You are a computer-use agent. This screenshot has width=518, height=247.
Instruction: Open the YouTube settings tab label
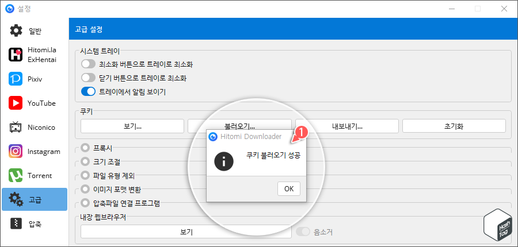pyautogui.click(x=41, y=103)
